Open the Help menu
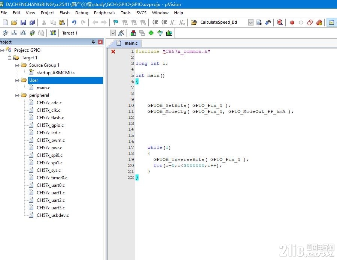 point(178,13)
